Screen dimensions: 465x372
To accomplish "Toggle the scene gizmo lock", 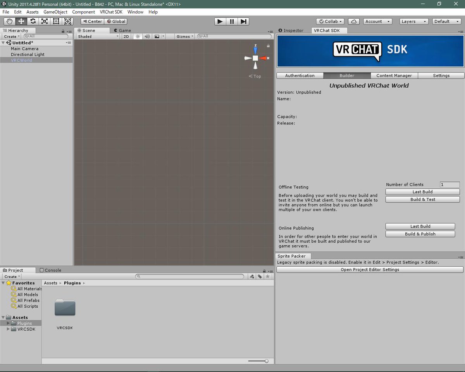I will point(268,46).
